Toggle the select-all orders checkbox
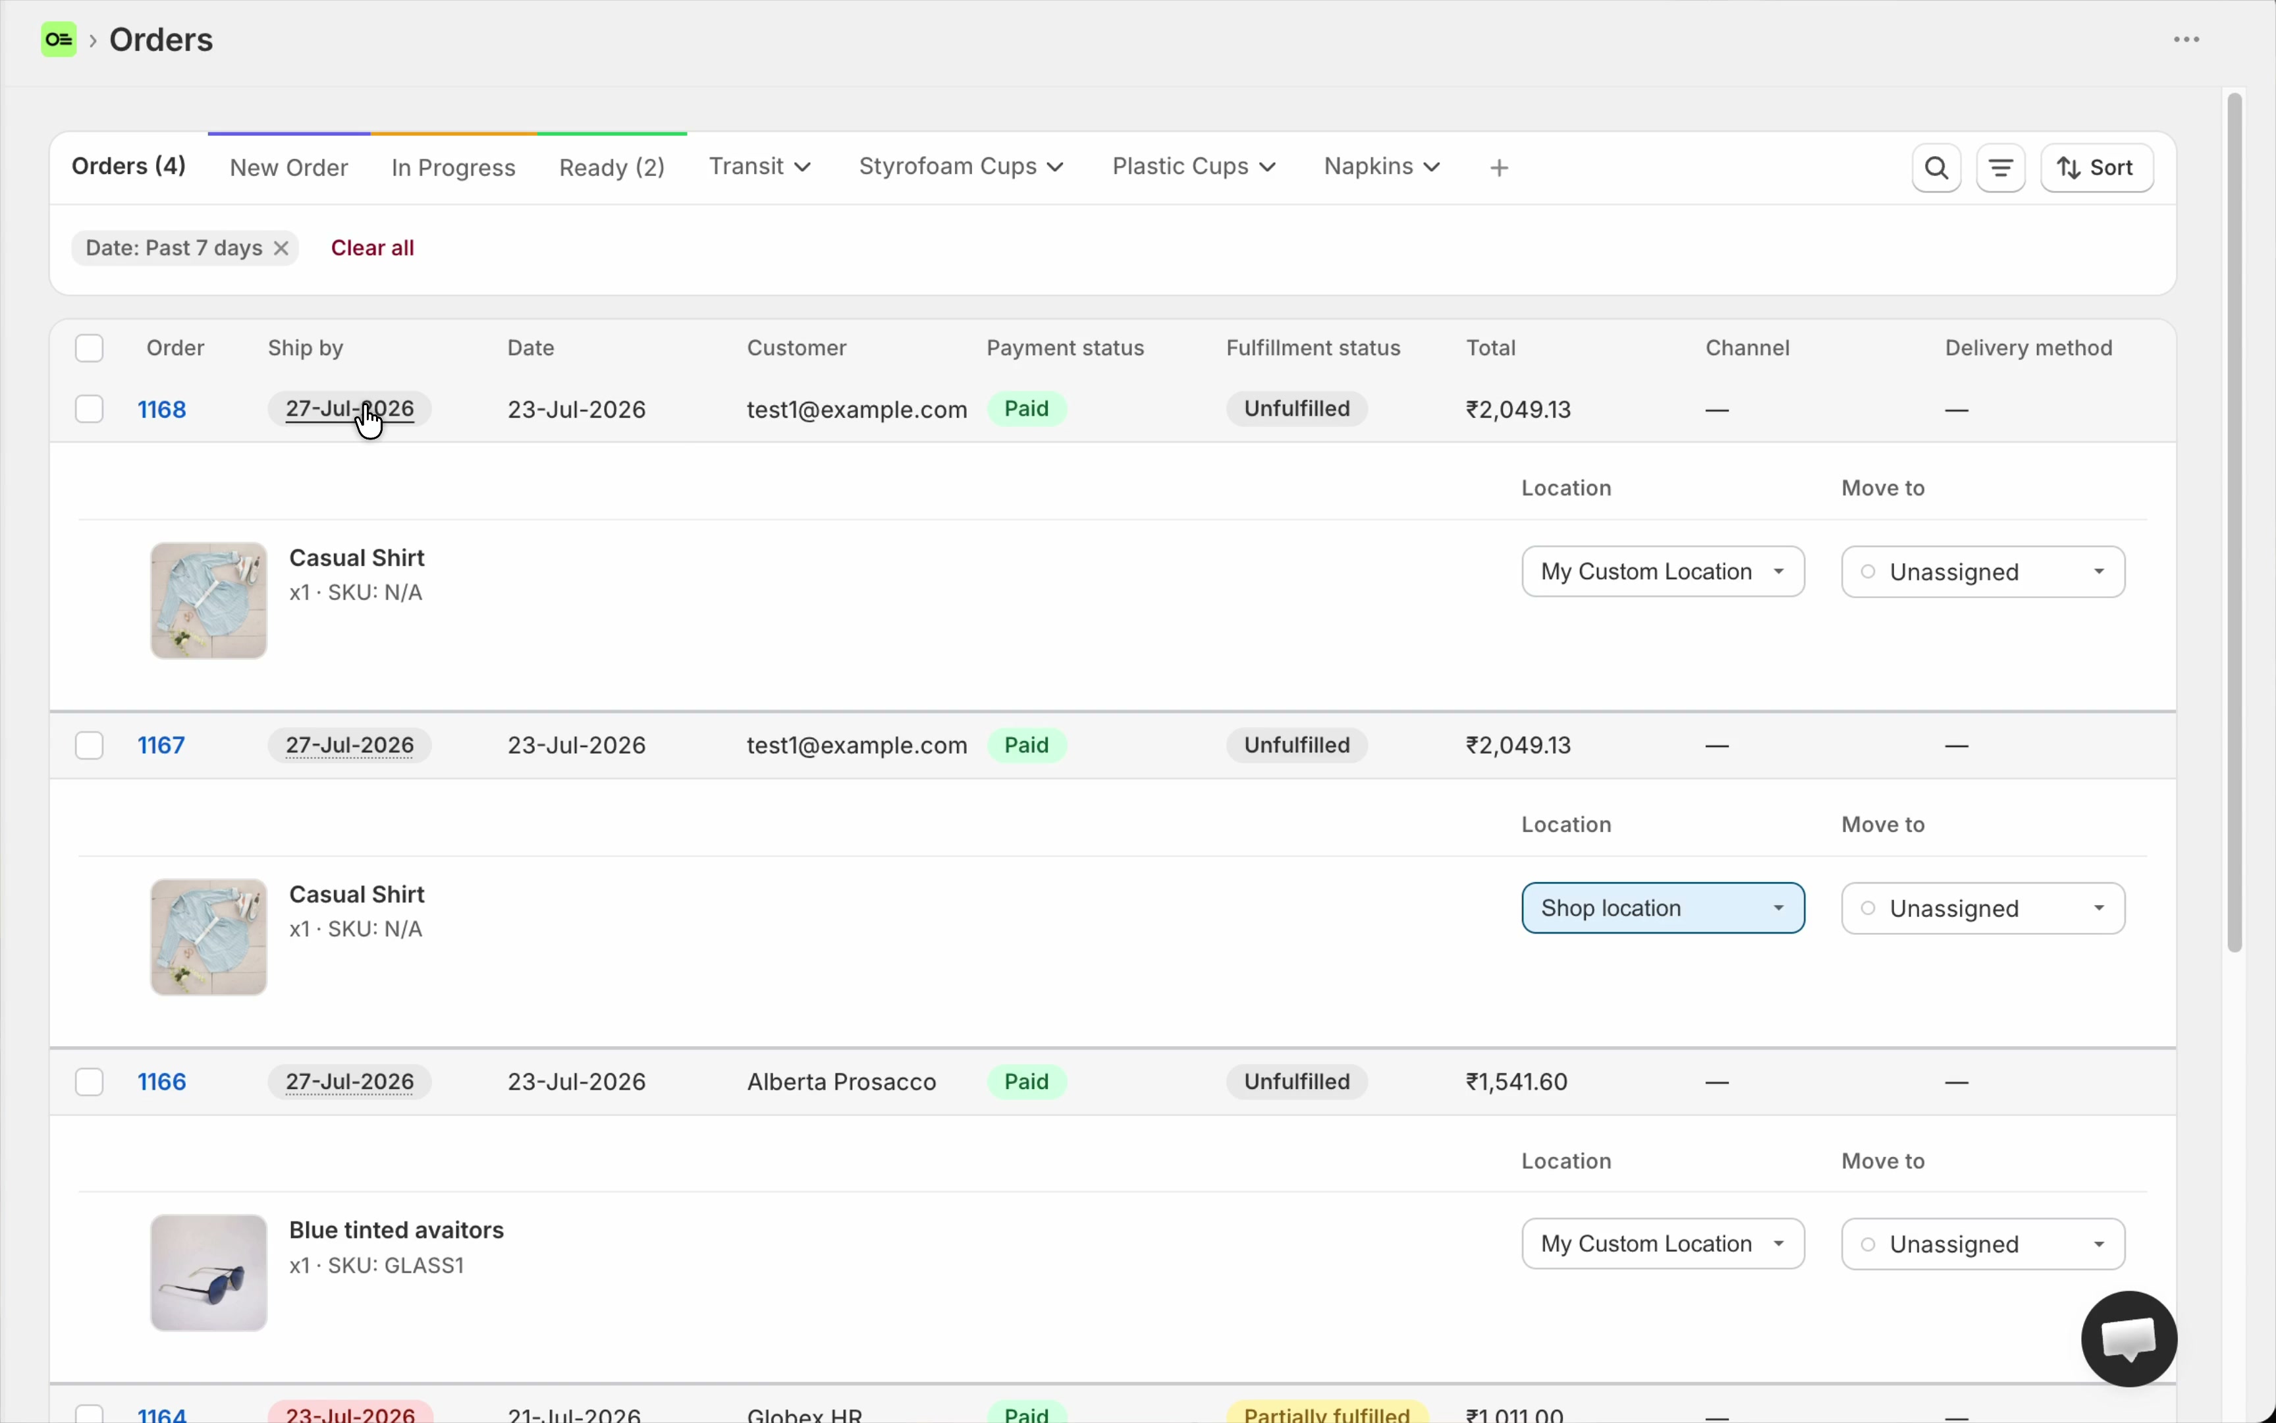2276x1423 pixels. (x=90, y=349)
